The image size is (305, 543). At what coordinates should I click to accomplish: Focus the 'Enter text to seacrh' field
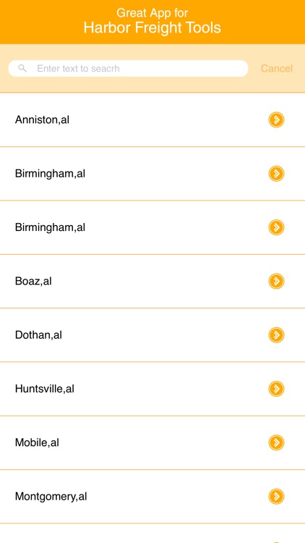tap(128, 69)
